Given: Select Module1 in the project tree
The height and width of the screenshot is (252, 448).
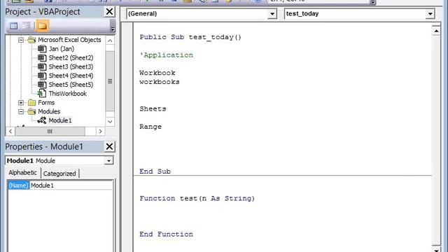Looking at the screenshot, I should 60,120.
